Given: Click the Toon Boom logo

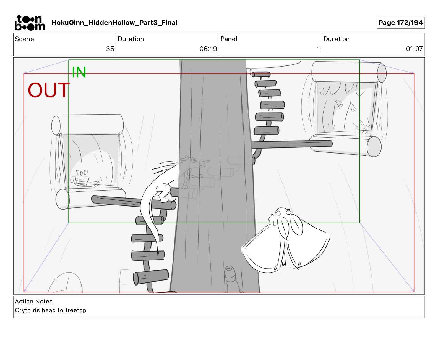Looking at the screenshot, I should pyautogui.click(x=30, y=23).
